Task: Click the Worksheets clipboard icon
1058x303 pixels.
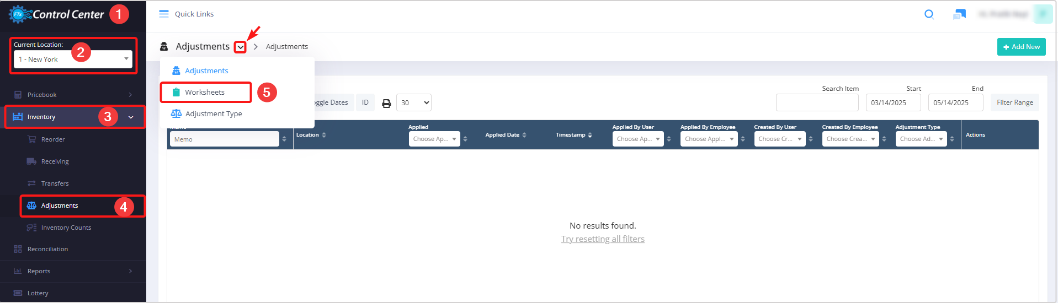Action: click(x=176, y=92)
